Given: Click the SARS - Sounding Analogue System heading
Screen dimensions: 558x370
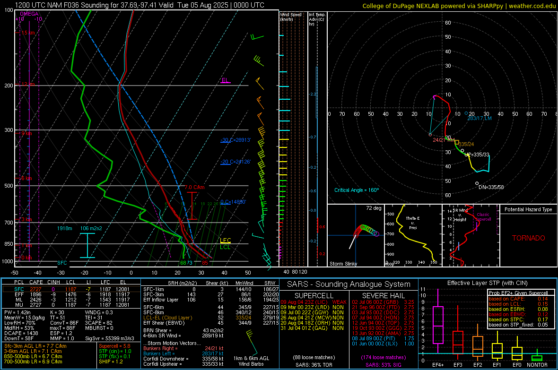Looking at the screenshot, I should tap(349, 284).
